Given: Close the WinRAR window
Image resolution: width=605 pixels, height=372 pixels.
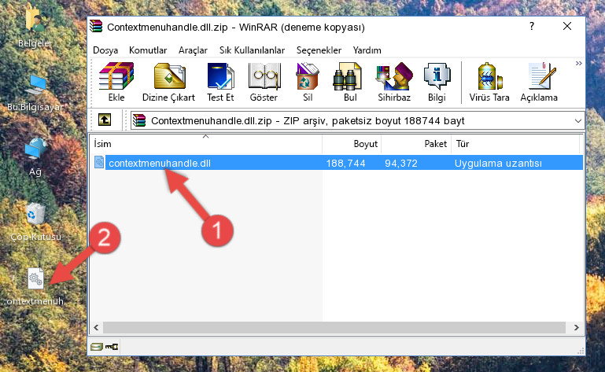Looking at the screenshot, I should point(566,26).
